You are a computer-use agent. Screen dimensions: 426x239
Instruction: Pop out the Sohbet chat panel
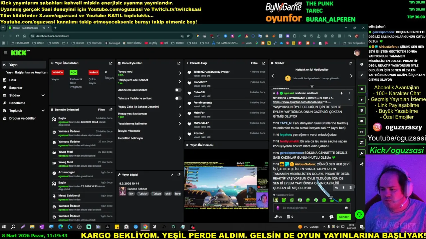click(x=350, y=63)
